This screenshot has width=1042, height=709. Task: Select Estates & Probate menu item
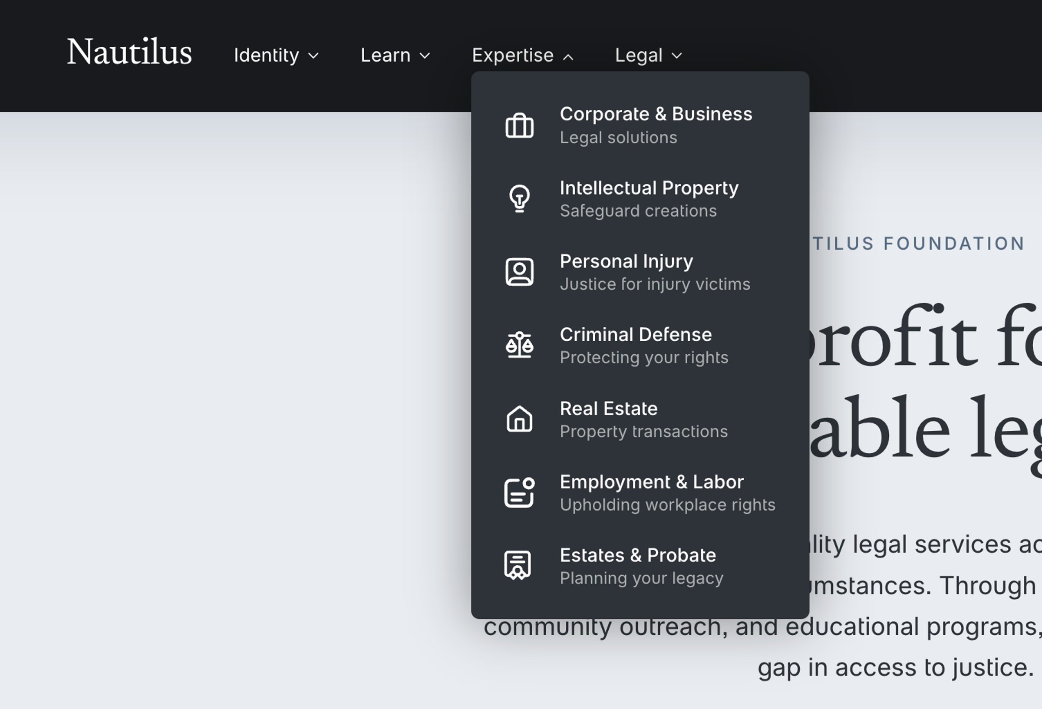[640, 566]
